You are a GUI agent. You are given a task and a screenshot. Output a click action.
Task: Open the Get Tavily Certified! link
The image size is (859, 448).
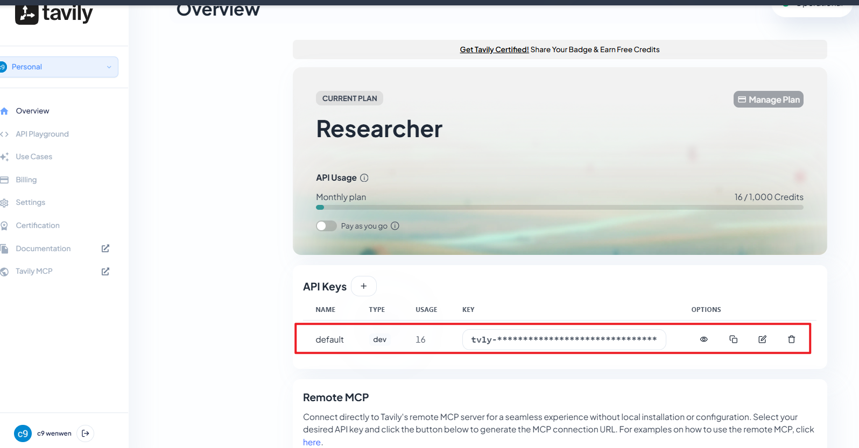pos(494,50)
